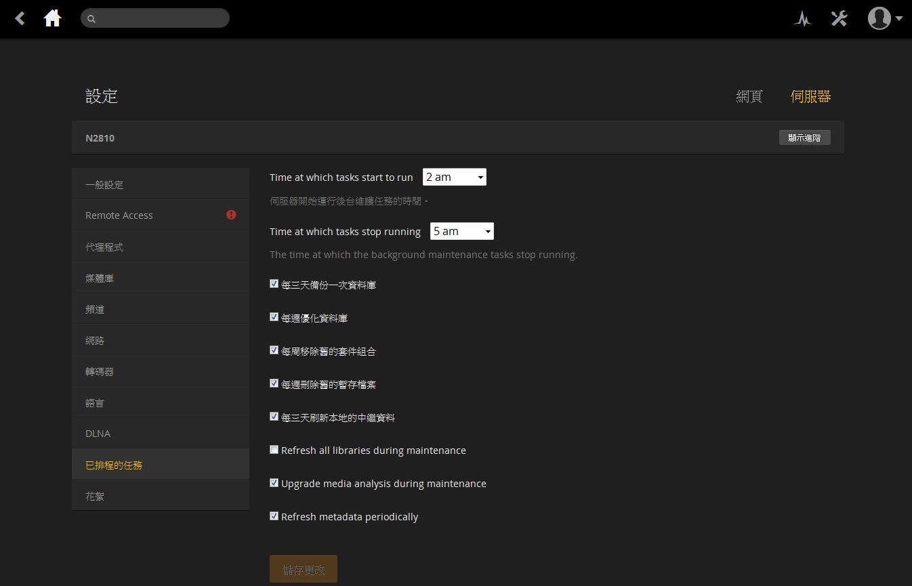Toggle 每三天刷新本地的中繼資料 checkbox
Viewport: 912px width, 586px height.
point(274,417)
